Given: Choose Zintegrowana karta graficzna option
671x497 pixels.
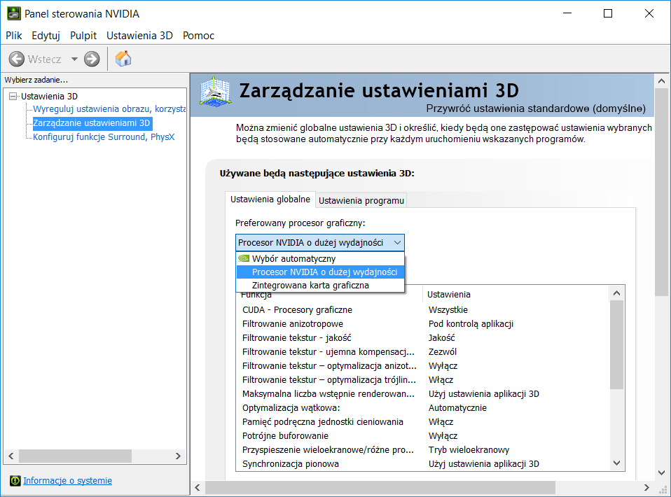Looking at the screenshot, I should [x=320, y=286].
